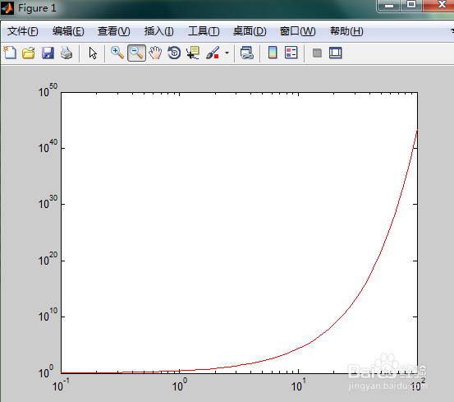Print the figure using printer icon
454x402 pixels.
[66, 53]
